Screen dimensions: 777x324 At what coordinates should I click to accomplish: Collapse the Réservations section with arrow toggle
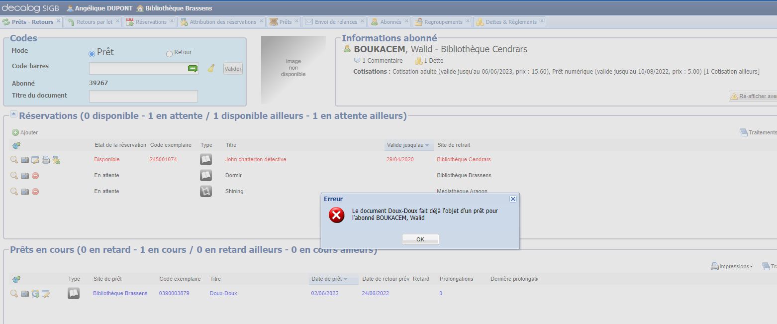pos(13,115)
